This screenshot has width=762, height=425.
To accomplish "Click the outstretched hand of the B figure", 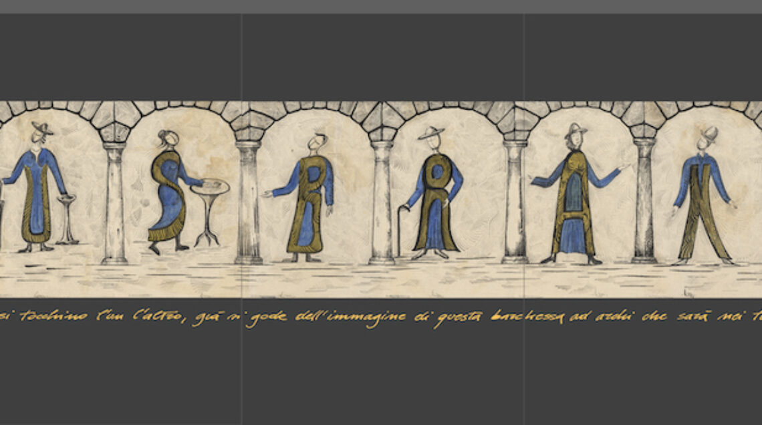I will click(x=267, y=194).
